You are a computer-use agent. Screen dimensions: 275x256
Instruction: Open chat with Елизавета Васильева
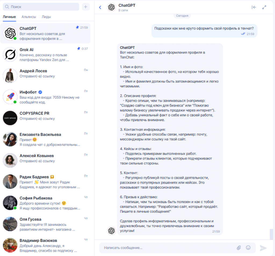point(45,139)
